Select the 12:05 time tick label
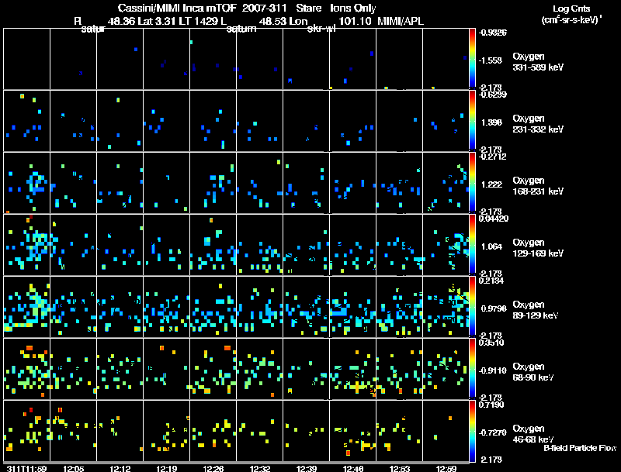This screenshot has height=472, width=621. pyautogui.click(x=74, y=468)
